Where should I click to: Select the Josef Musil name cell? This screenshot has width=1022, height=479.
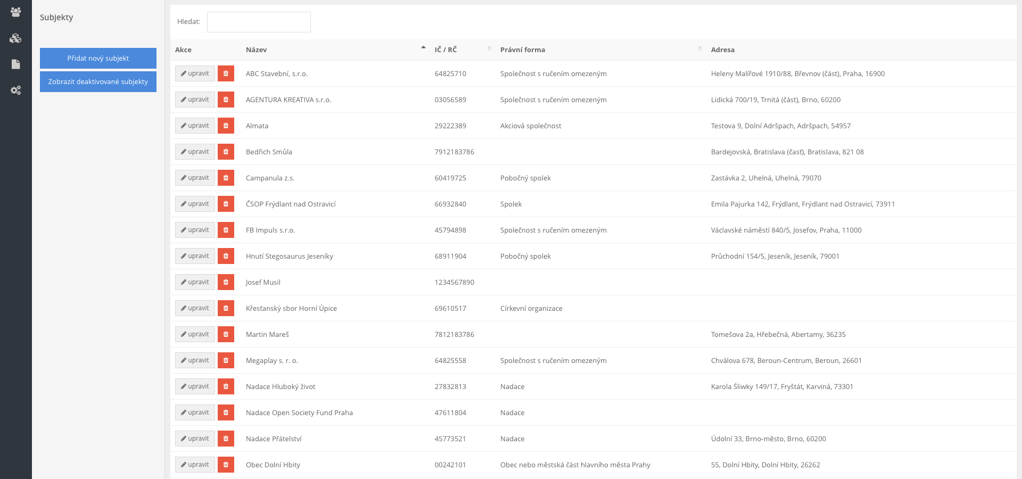(x=263, y=282)
